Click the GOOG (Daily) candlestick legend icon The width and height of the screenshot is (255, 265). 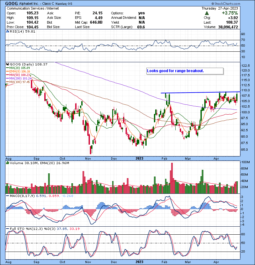7,64
